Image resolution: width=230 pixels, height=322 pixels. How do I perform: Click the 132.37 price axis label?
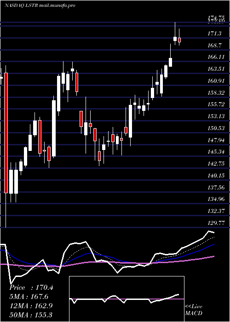tap(216, 211)
